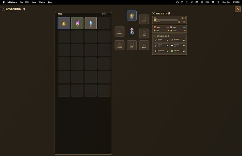
Task: Click the menu bar date and time
Action: pos(231,2)
